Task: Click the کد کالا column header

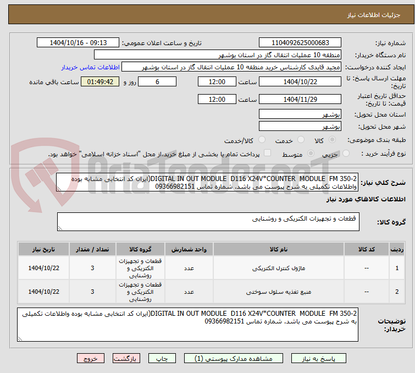Action: pos(366,249)
